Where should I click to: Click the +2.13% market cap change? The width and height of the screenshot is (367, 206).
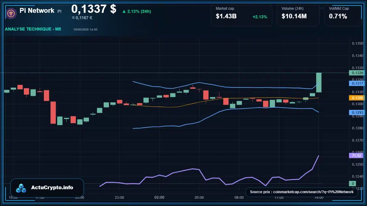click(260, 17)
